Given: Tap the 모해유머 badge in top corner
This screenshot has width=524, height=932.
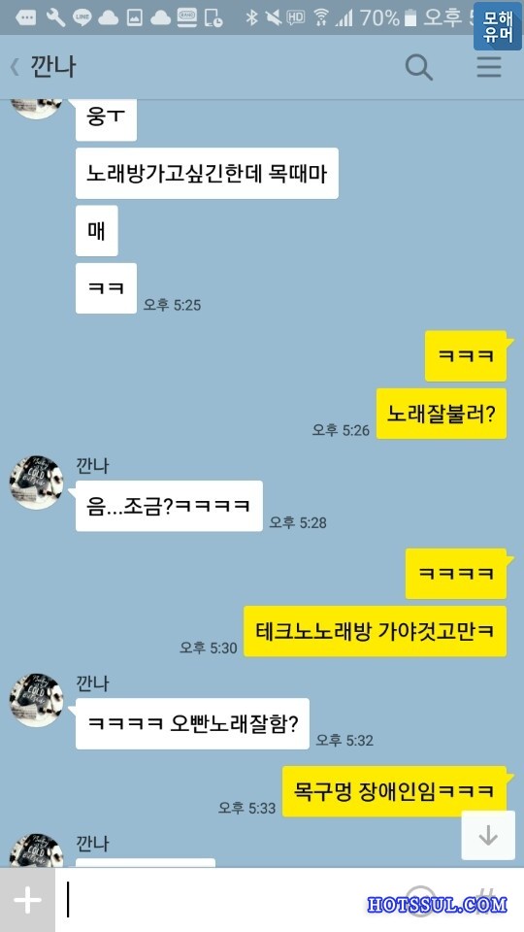Looking at the screenshot, I should 497,25.
